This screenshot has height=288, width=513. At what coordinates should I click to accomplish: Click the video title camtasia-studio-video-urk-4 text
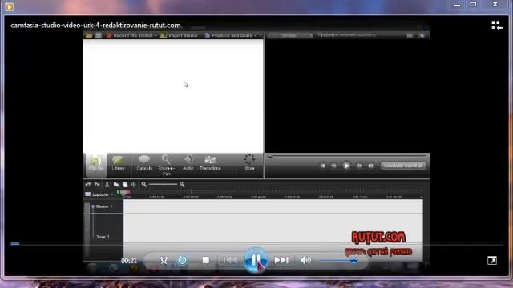coord(95,26)
